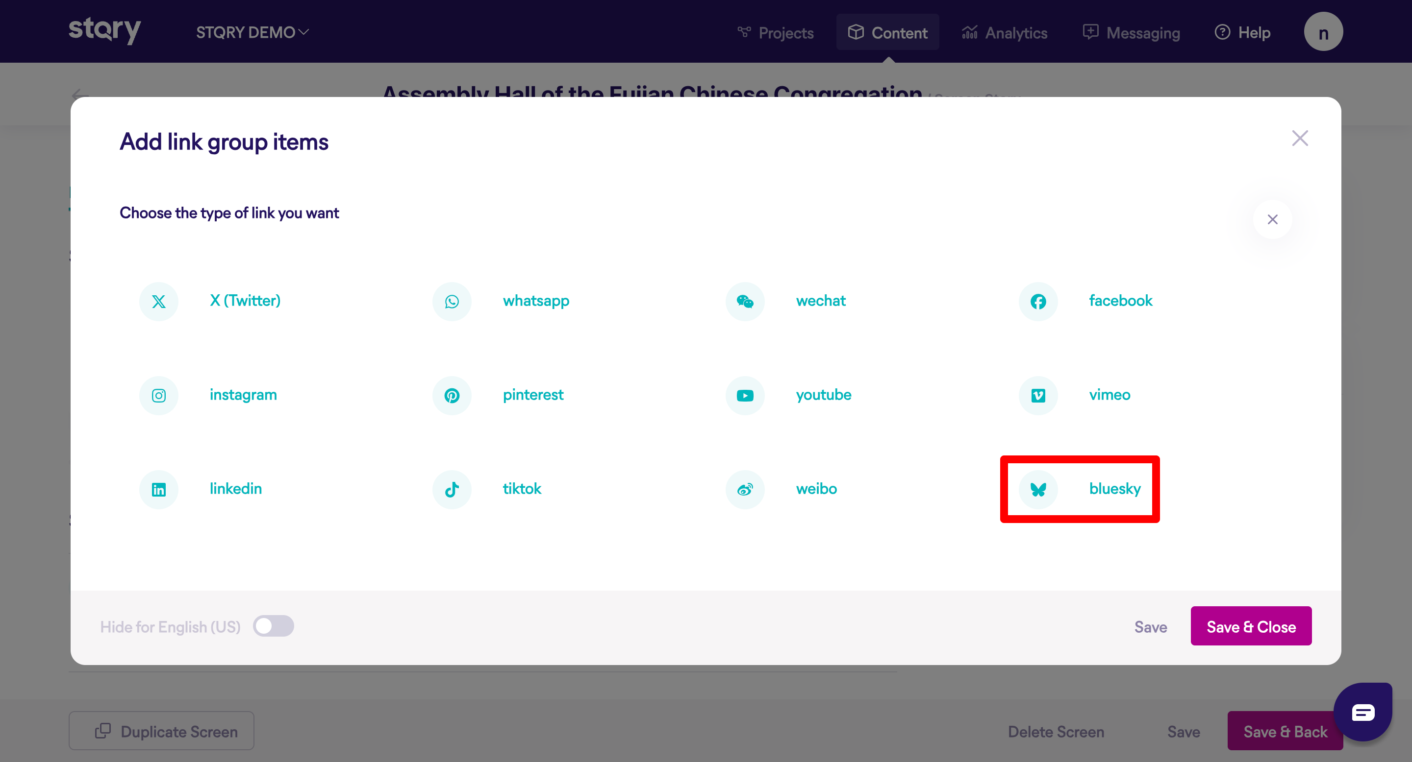The width and height of the screenshot is (1412, 762).
Task: Select the X (Twitter) link icon
Action: [158, 302]
